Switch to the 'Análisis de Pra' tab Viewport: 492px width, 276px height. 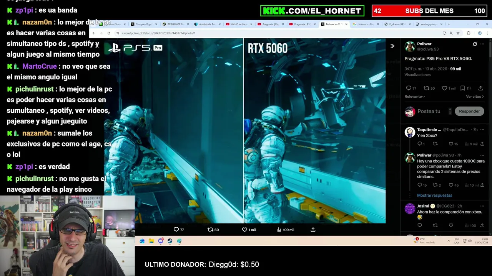pos(208,24)
